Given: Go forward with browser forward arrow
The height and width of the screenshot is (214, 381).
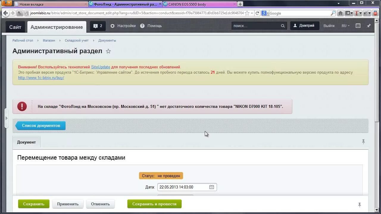Looking at the screenshot, I should click(x=13, y=13).
